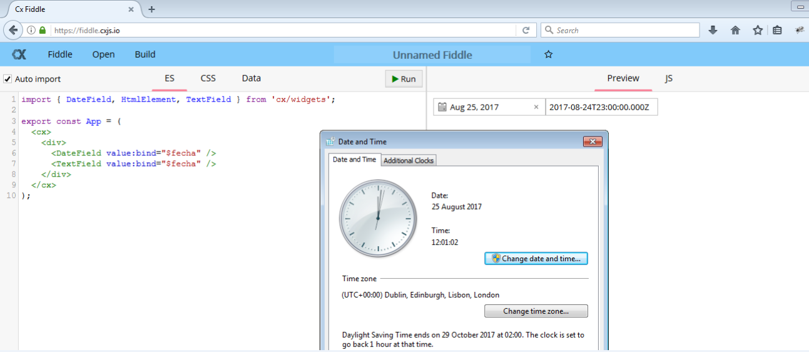Star the Unnamed Fiddle
This screenshot has height=352, width=809.
tap(549, 54)
